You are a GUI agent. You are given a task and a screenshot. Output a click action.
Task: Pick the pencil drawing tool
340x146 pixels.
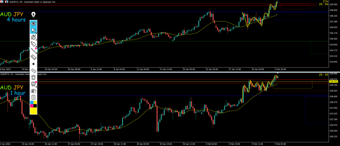click(x=34, y=51)
